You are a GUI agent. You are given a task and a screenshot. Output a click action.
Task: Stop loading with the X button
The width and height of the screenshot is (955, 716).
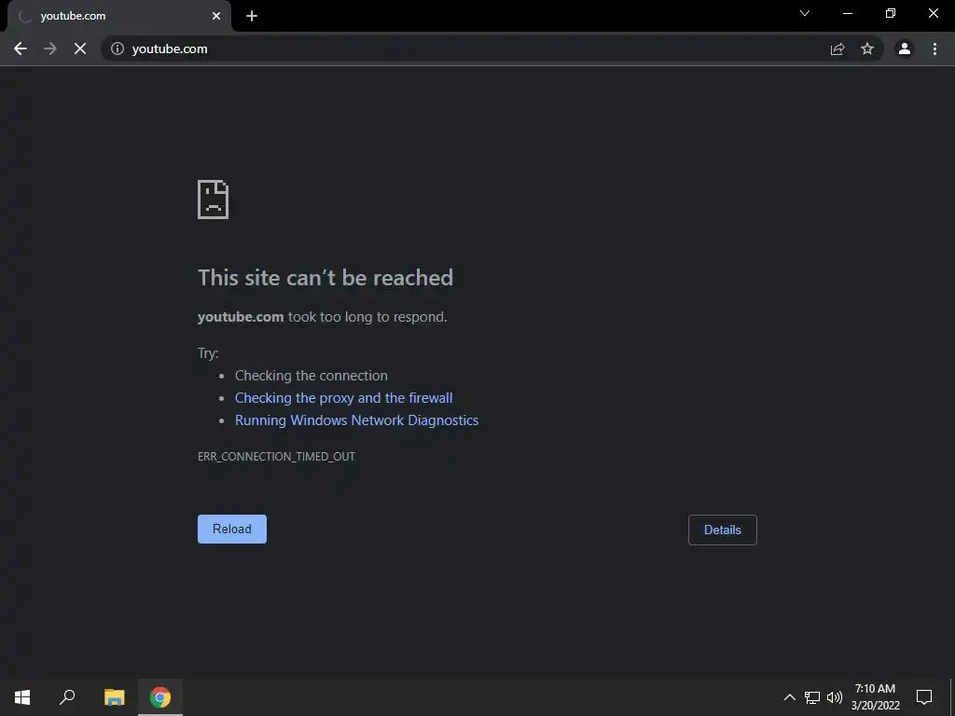[x=80, y=48]
